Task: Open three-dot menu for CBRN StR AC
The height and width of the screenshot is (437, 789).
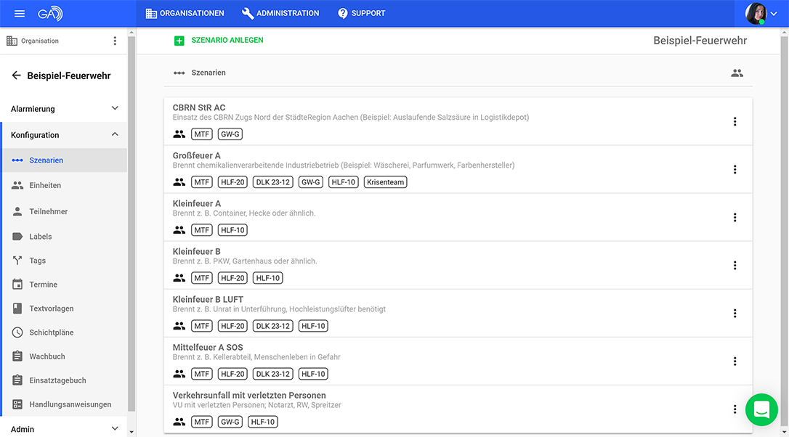Action: tap(735, 122)
